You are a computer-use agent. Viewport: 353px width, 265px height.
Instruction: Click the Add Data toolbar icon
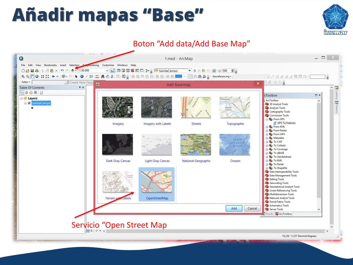[72, 70]
